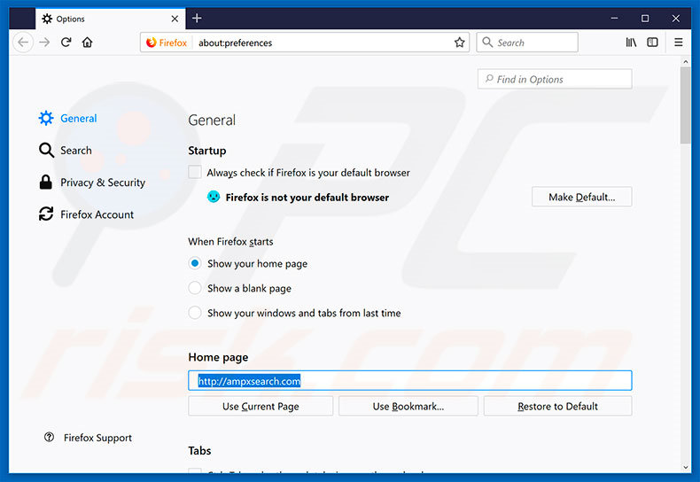The width and height of the screenshot is (700, 482).
Task: Minimize the Firefox window
Action: point(614,19)
